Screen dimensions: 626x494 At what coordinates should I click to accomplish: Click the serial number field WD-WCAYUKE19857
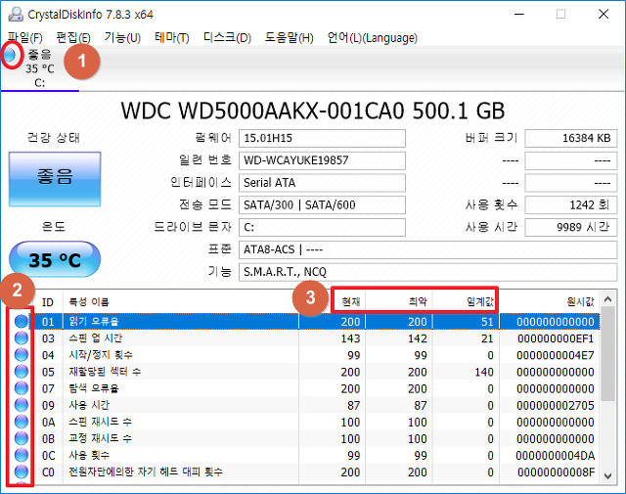(x=322, y=160)
